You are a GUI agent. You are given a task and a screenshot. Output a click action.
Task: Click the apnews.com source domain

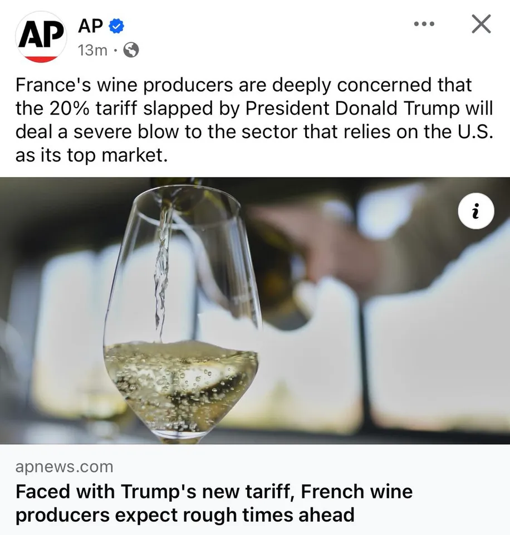(x=64, y=466)
